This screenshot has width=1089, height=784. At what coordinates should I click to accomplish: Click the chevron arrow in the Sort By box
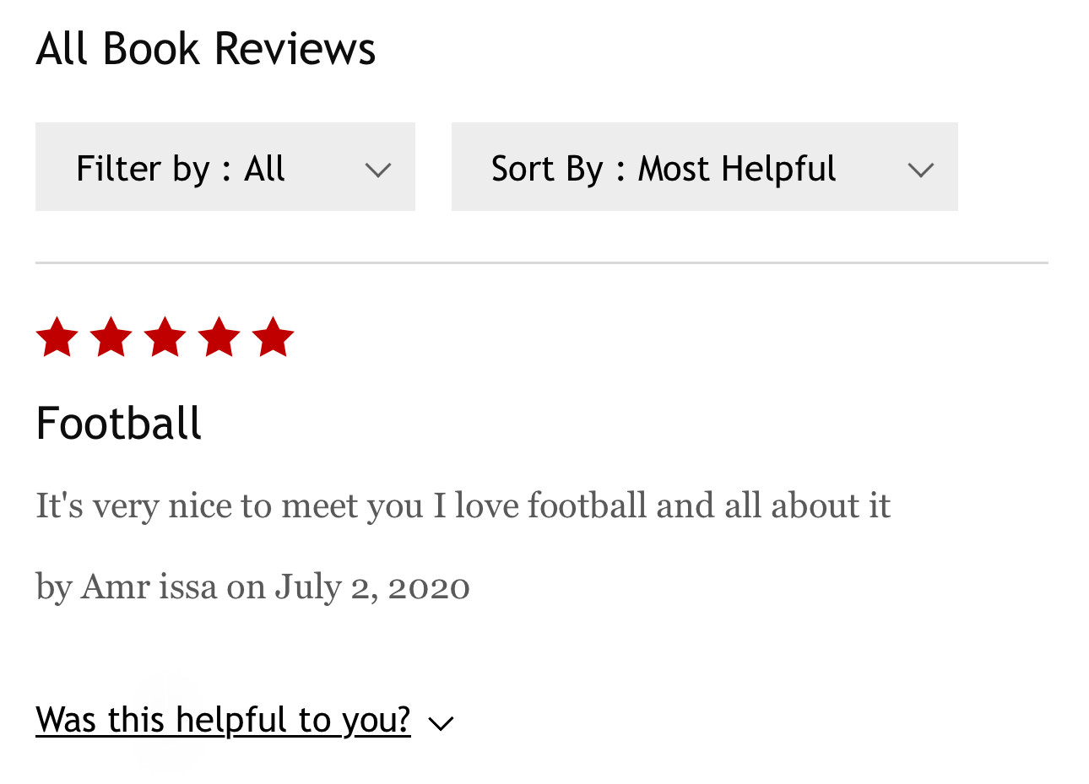920,170
